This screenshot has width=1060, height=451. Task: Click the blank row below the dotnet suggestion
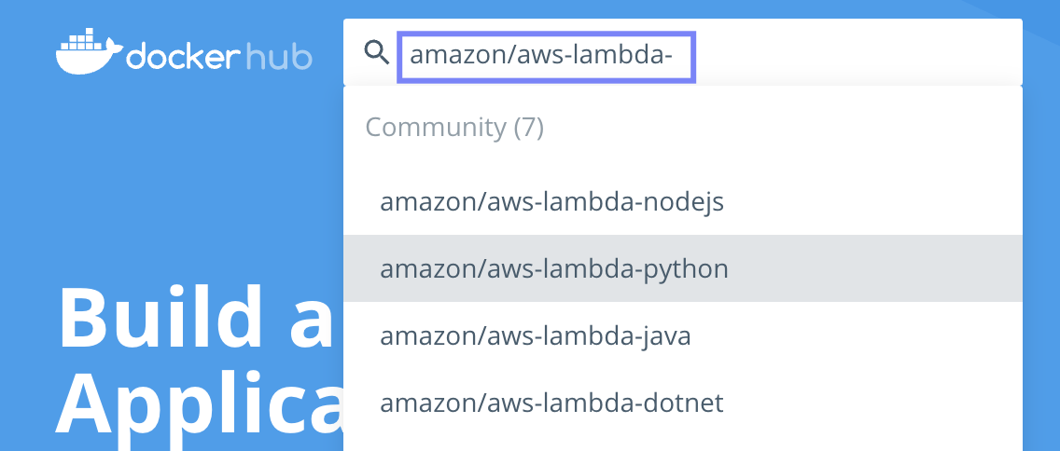[683, 444]
